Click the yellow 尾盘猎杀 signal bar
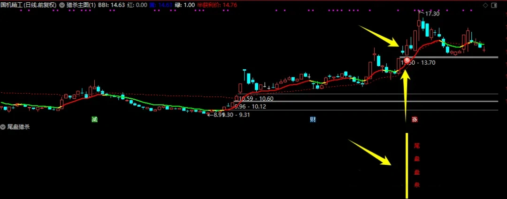This screenshot has height=199, width=507. pyautogui.click(x=407, y=165)
